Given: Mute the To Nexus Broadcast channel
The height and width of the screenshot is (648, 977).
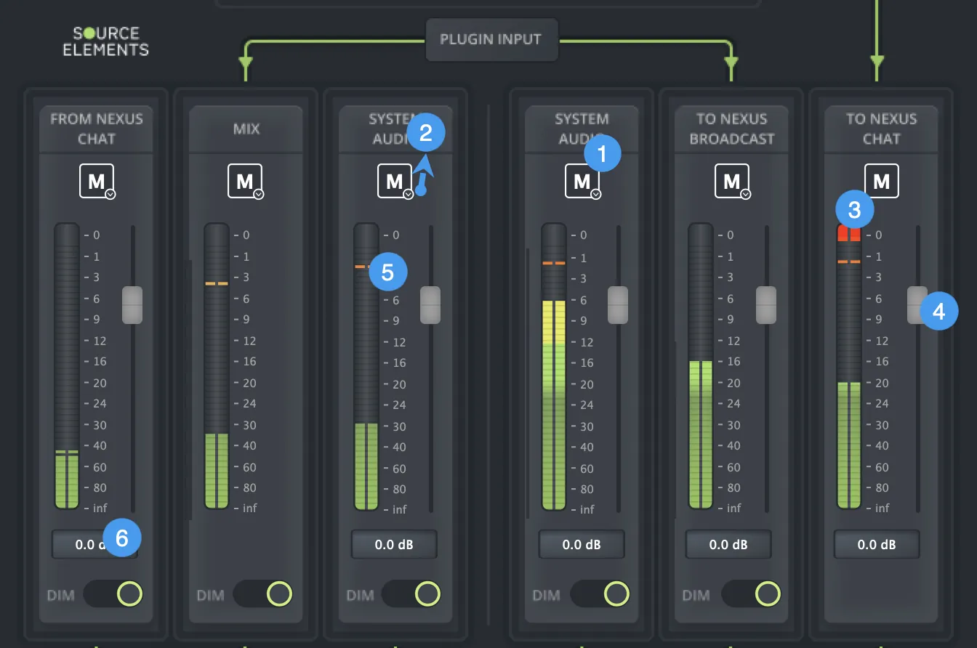Looking at the screenshot, I should coord(732,181).
